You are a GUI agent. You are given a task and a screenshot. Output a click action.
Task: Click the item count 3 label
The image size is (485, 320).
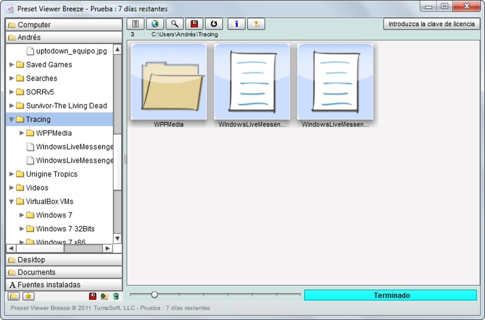pos(132,34)
